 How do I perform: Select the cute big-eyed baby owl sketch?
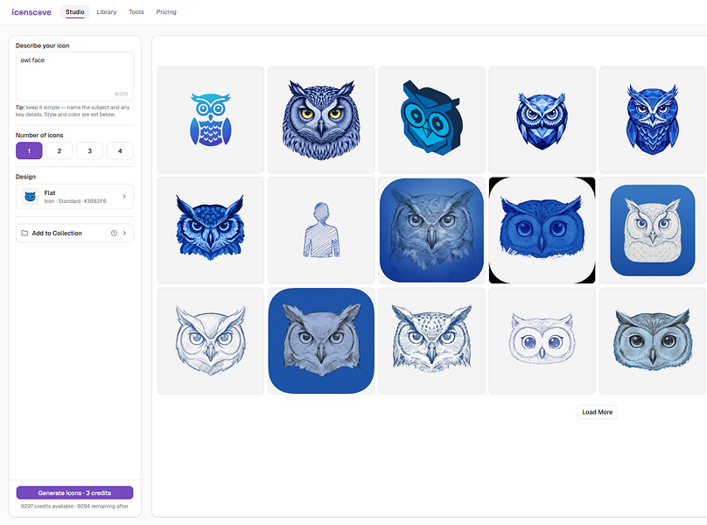pos(542,341)
